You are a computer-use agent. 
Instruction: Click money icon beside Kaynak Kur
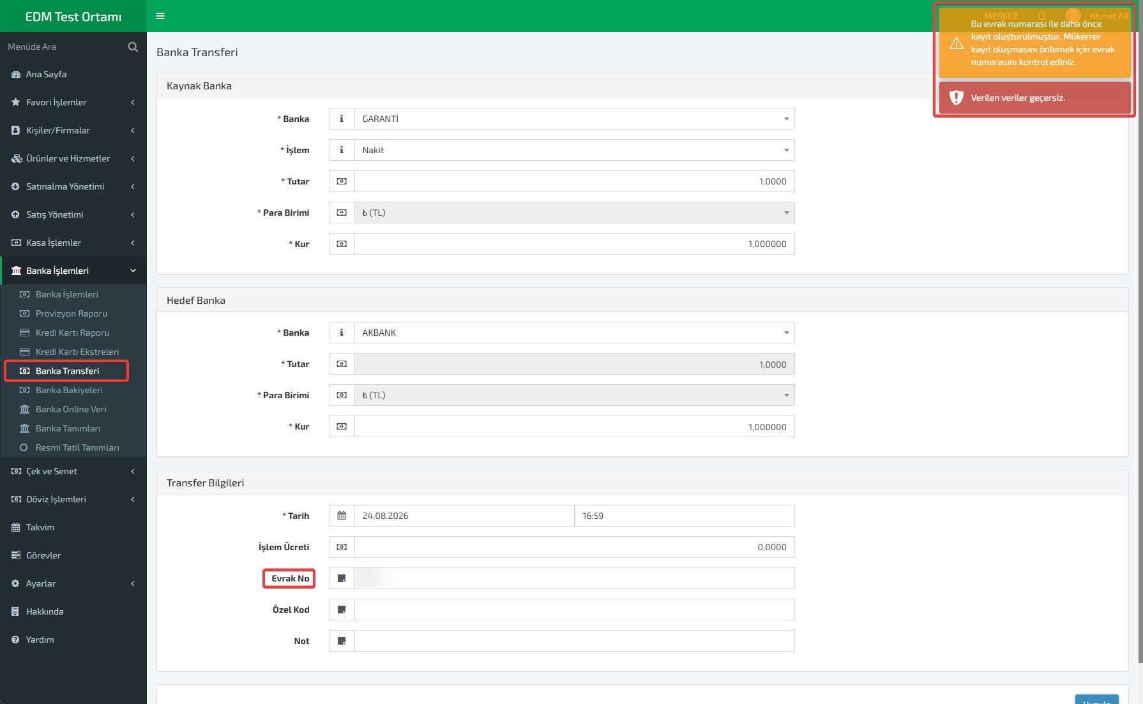pos(342,244)
